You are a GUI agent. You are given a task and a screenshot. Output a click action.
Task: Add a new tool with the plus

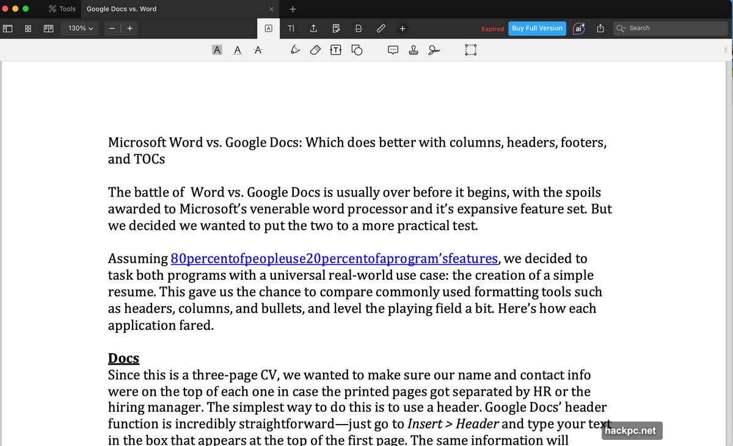pyautogui.click(x=402, y=28)
